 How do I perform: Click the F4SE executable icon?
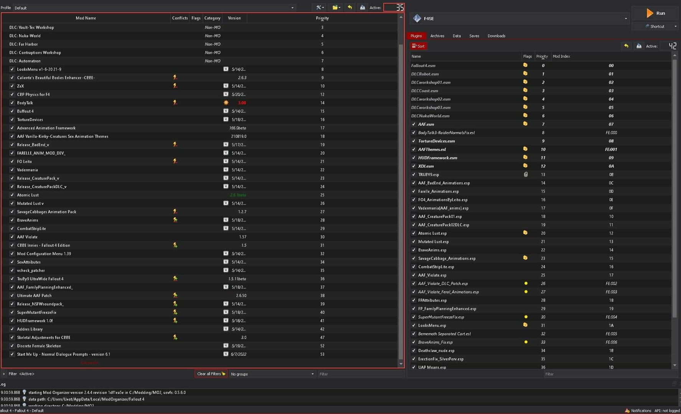tap(417, 18)
